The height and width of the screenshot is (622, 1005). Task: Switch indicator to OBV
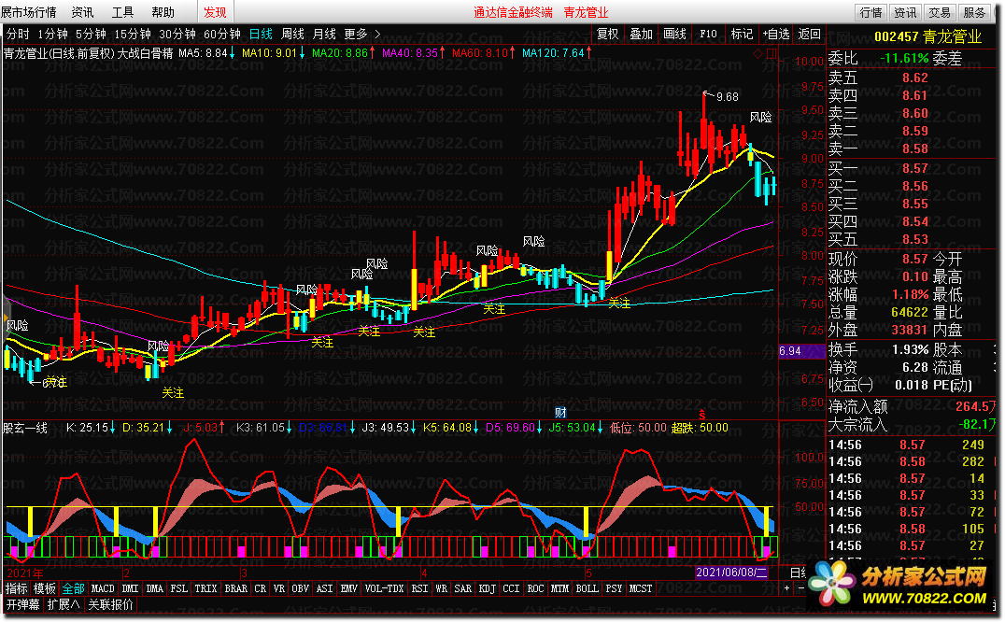point(300,588)
